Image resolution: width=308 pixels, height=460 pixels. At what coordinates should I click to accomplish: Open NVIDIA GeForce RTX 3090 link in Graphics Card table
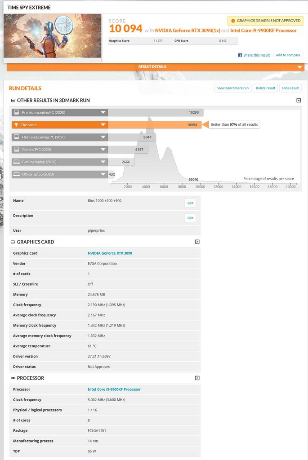tap(110, 253)
